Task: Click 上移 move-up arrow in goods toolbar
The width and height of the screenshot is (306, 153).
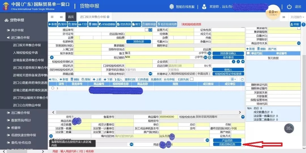Action: [97, 79]
